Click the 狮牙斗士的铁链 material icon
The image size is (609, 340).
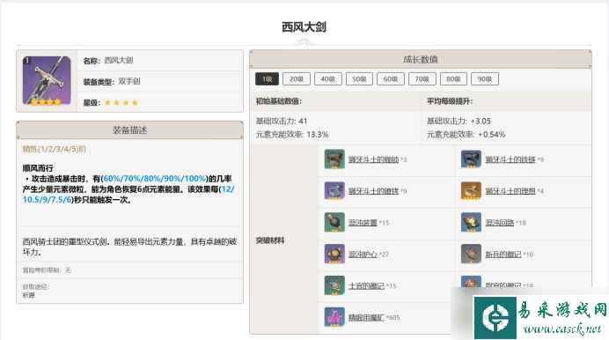[471, 159]
